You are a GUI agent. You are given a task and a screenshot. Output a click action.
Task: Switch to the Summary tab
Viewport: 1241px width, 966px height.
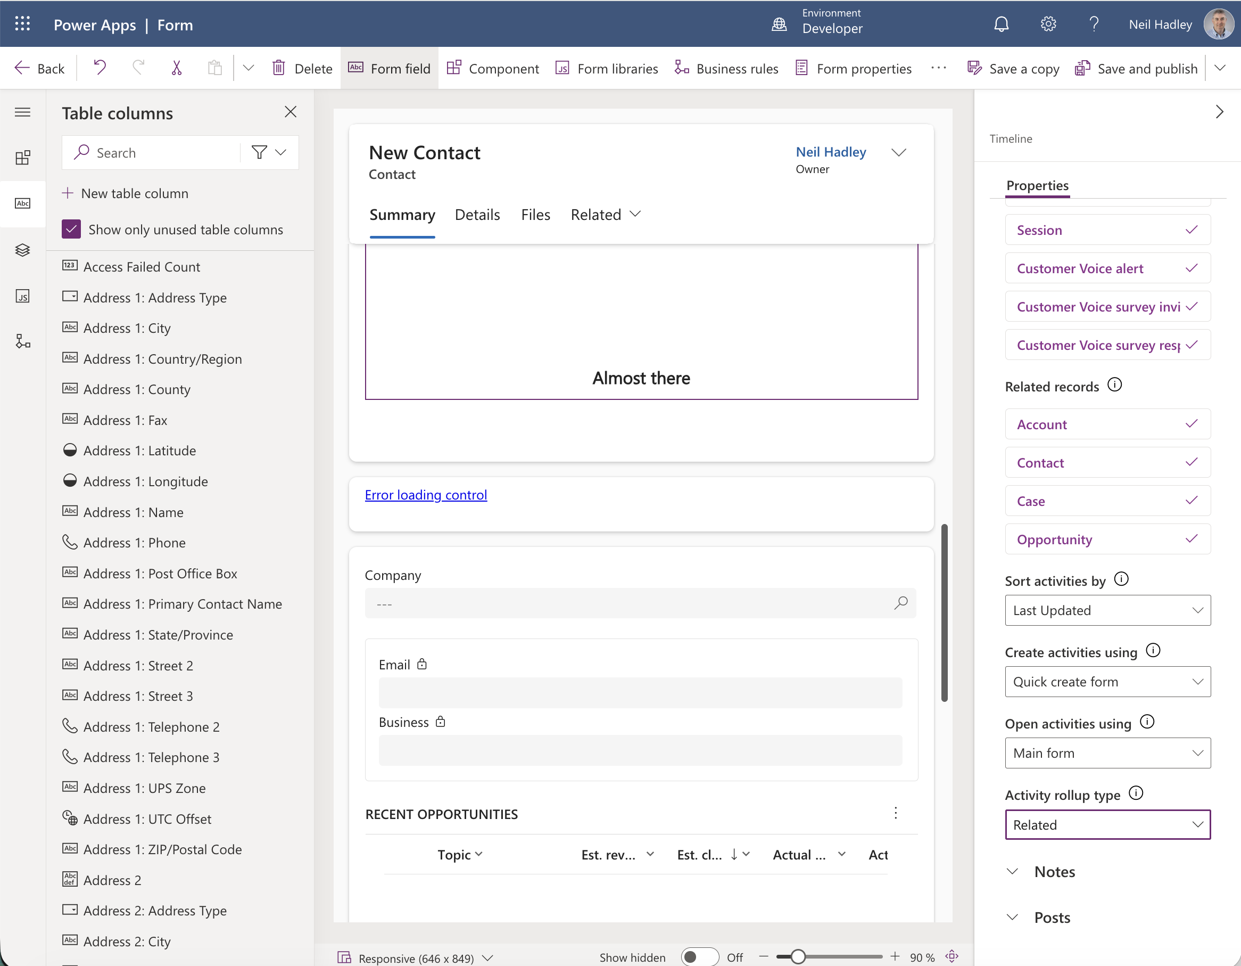pyautogui.click(x=402, y=215)
